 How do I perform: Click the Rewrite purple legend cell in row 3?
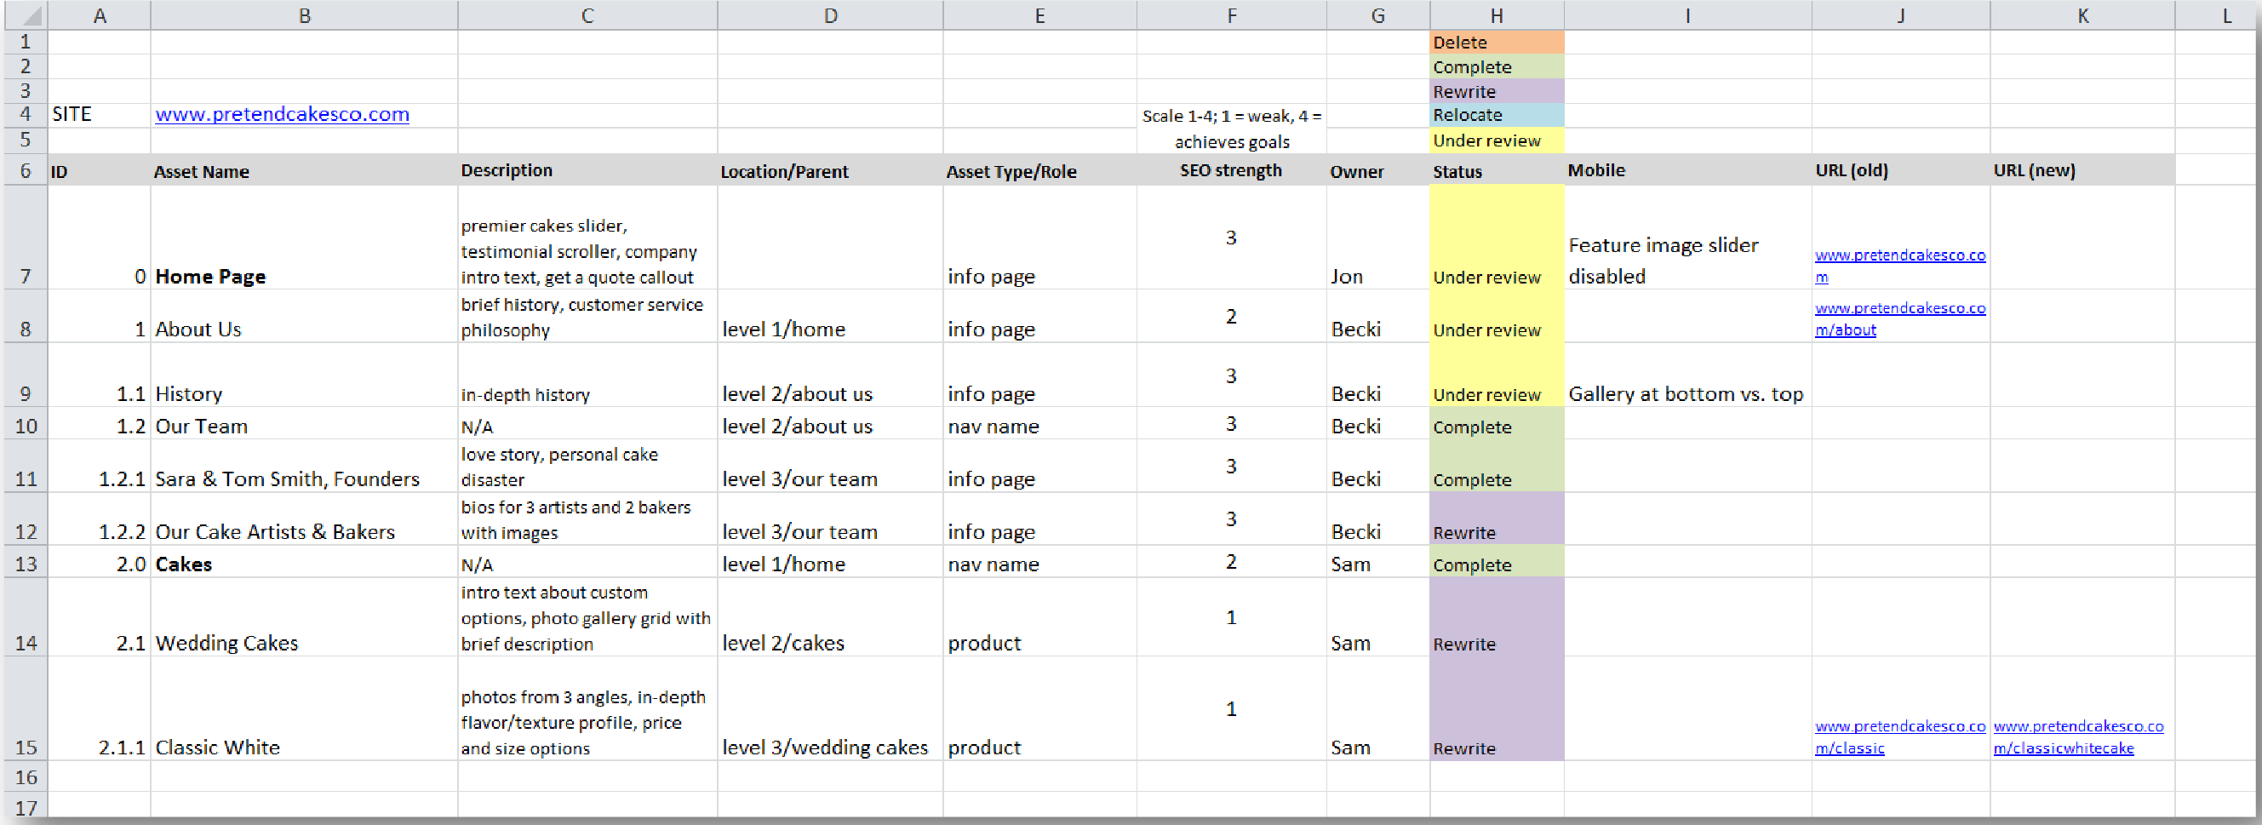pos(1497,91)
